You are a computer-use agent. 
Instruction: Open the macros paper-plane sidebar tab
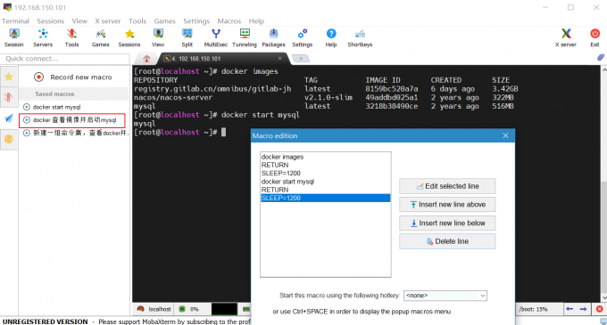tap(9, 118)
